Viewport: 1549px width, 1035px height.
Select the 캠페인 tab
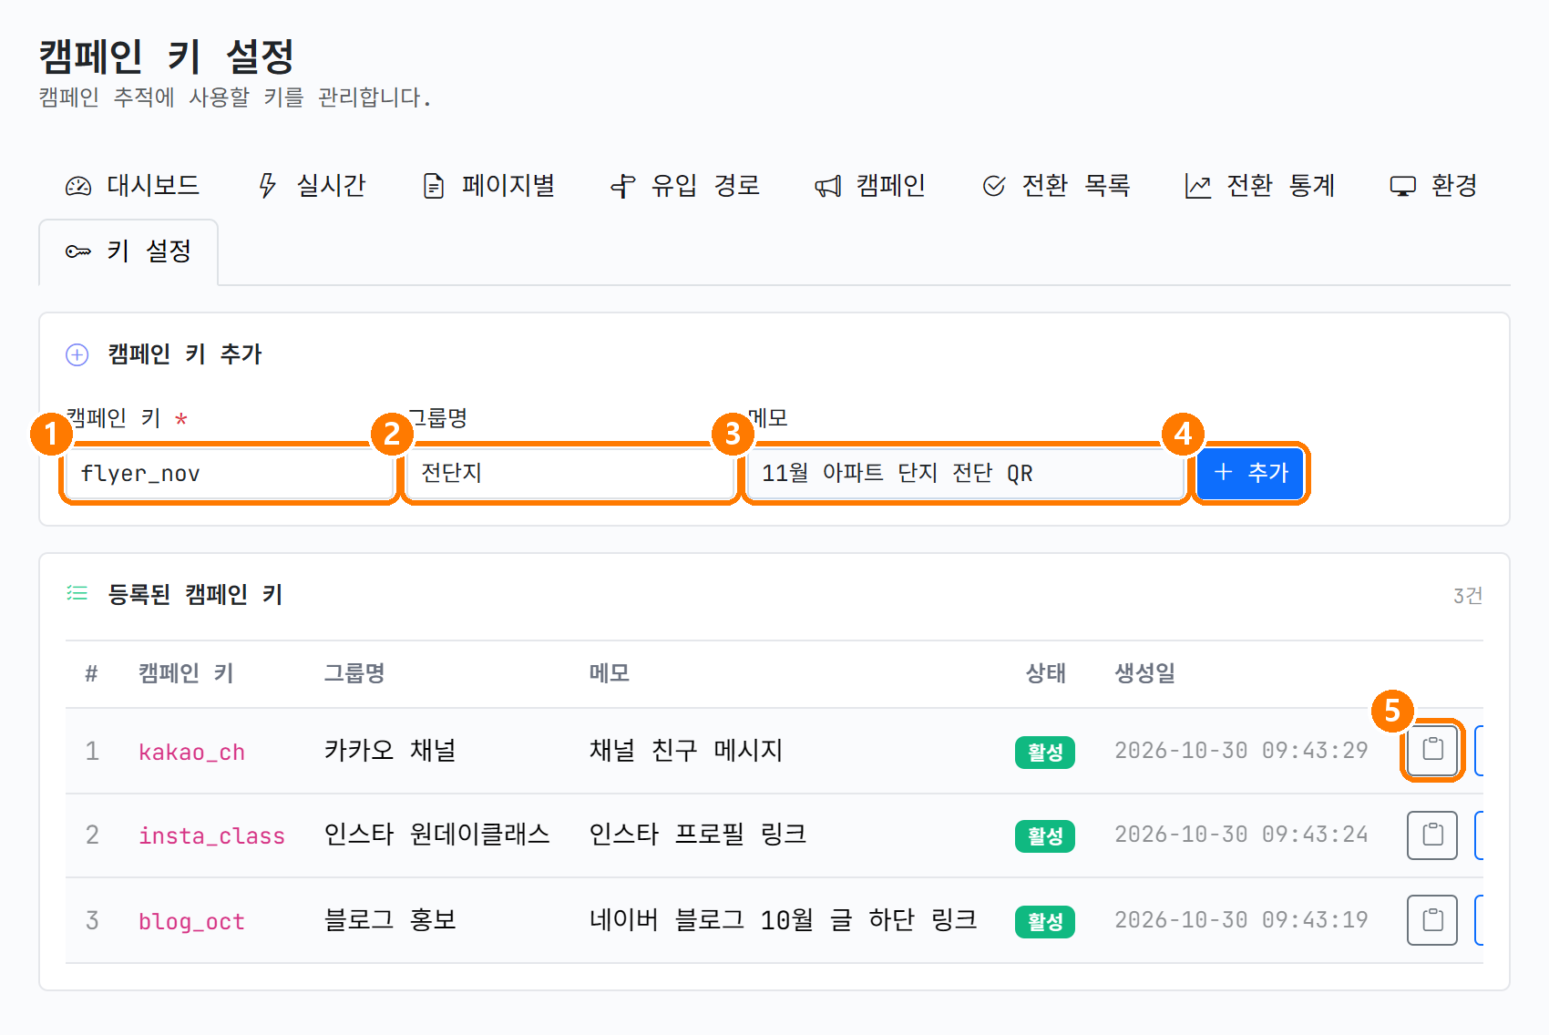[x=870, y=186]
